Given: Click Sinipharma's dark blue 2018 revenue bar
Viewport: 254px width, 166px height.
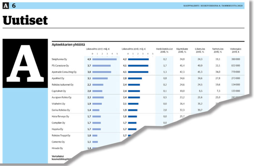Looking at the screenshot, I should (x=138, y=59).
